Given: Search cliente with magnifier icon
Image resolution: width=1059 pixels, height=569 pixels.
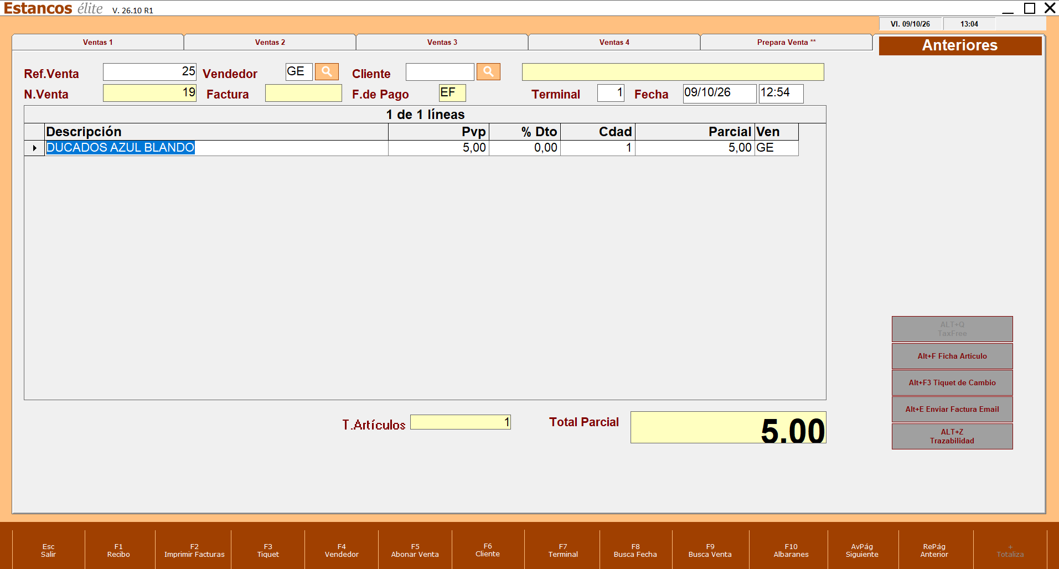Looking at the screenshot, I should tap(488, 71).
